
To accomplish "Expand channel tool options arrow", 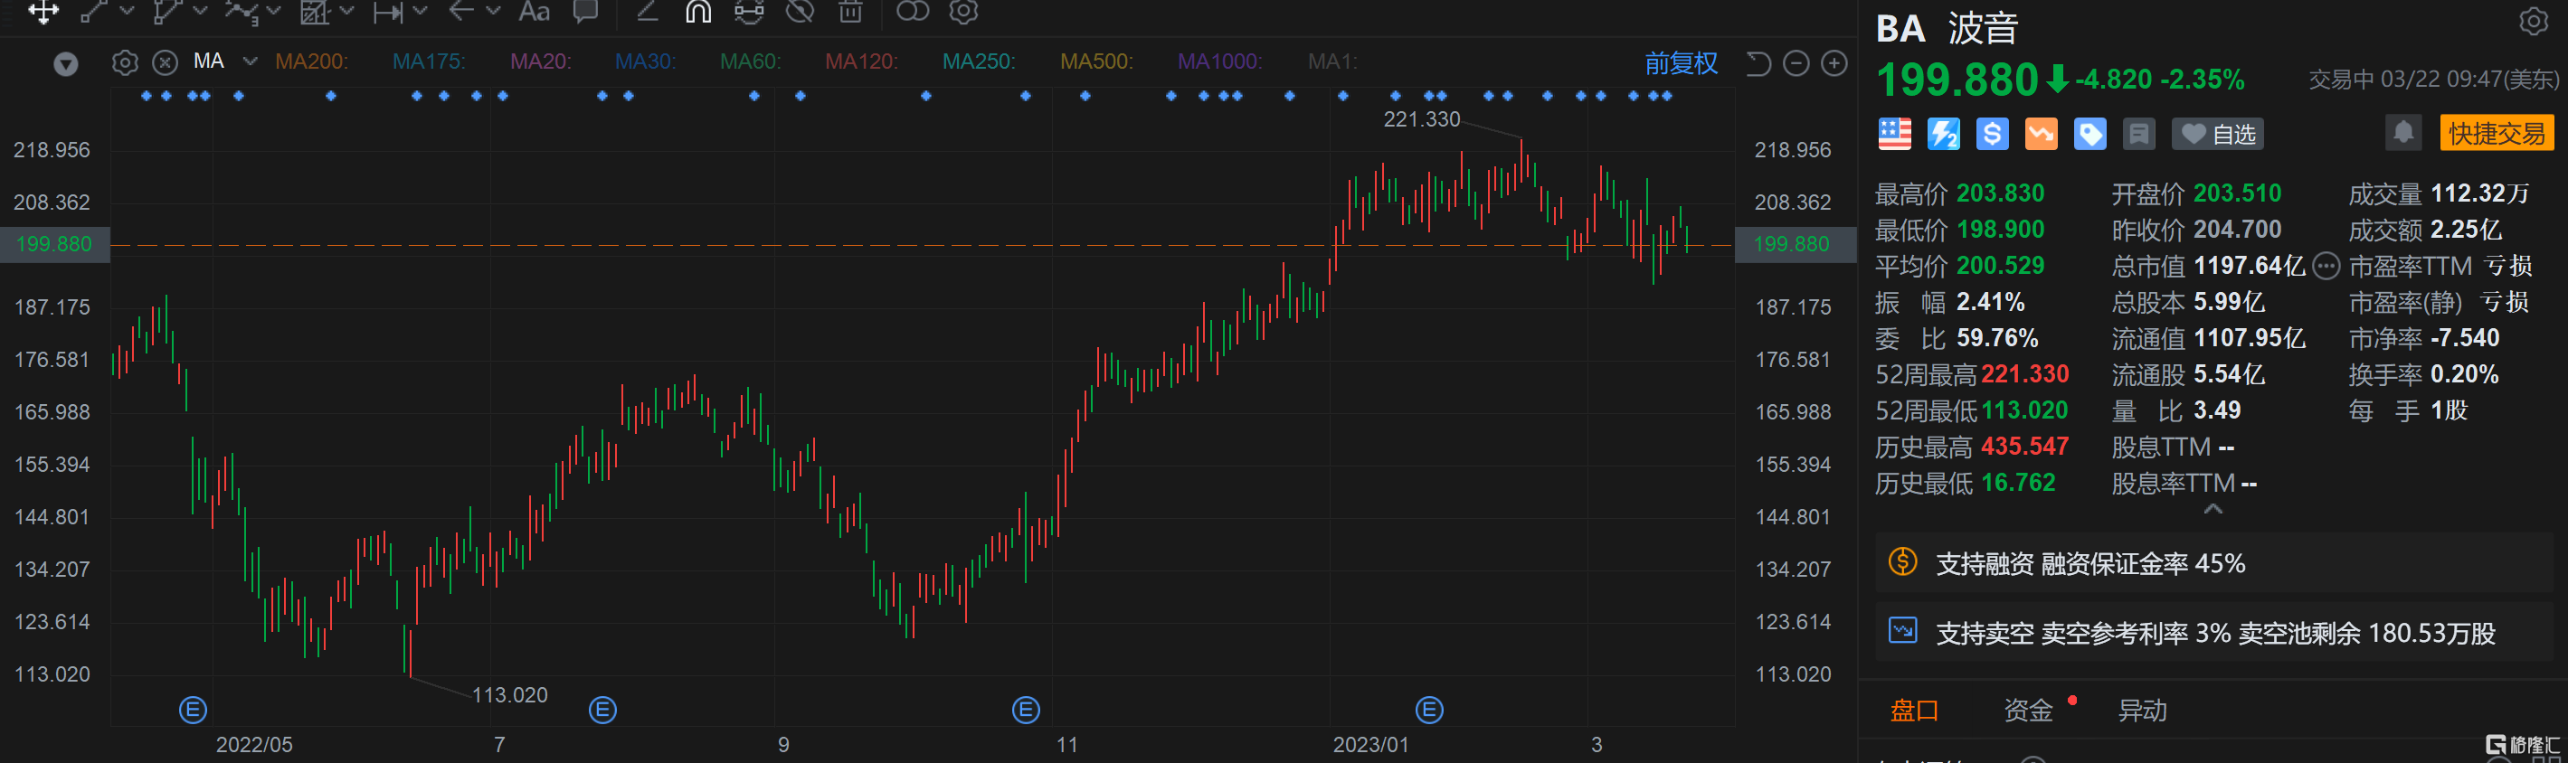I will [201, 11].
